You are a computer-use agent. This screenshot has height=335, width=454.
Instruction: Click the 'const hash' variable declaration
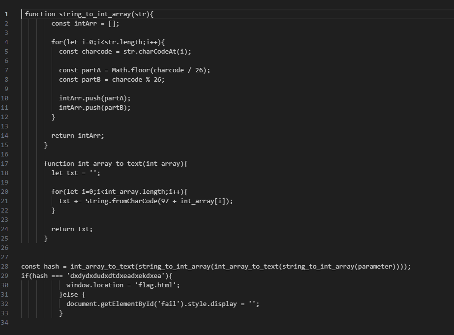(x=40, y=267)
